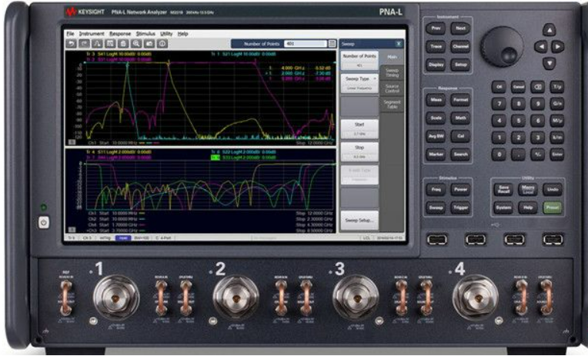
Task: Push the down arrow key on the front panel
Action: tap(550, 63)
